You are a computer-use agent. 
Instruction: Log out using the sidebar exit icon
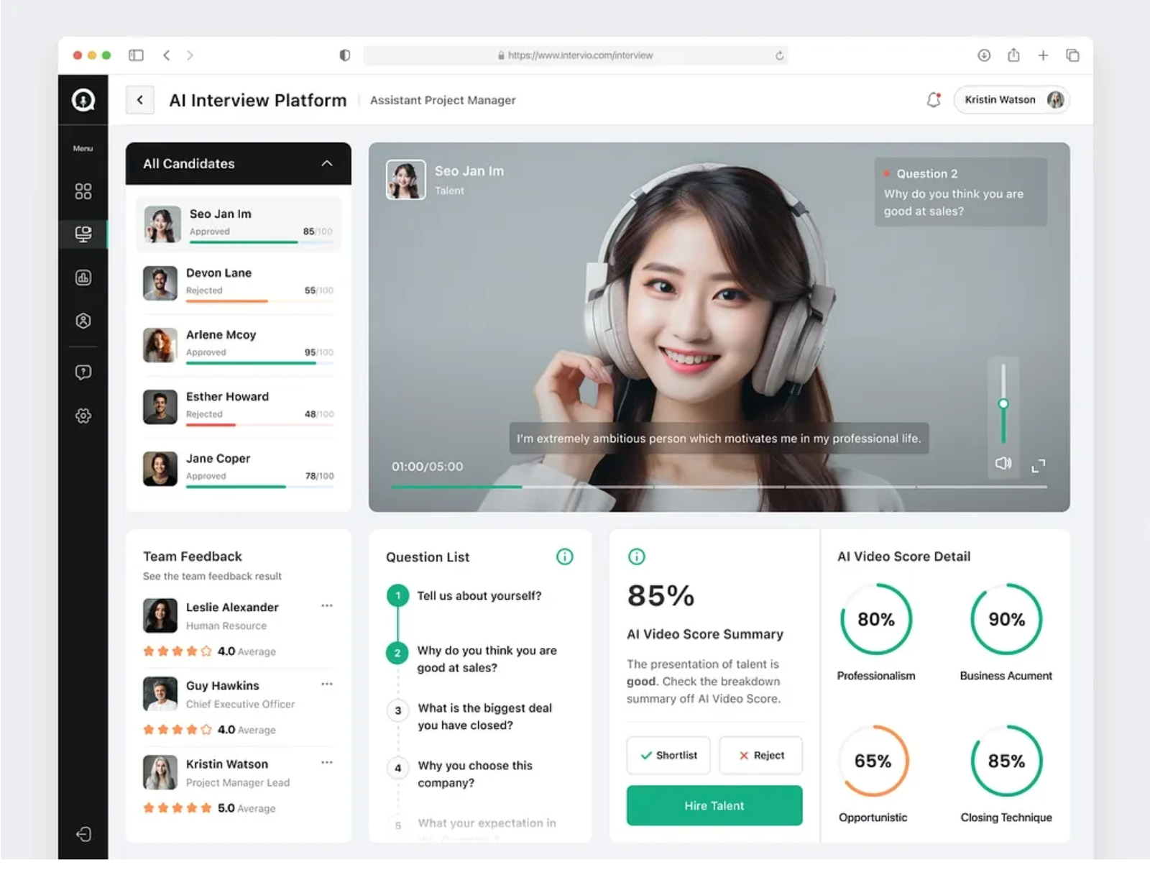83,833
